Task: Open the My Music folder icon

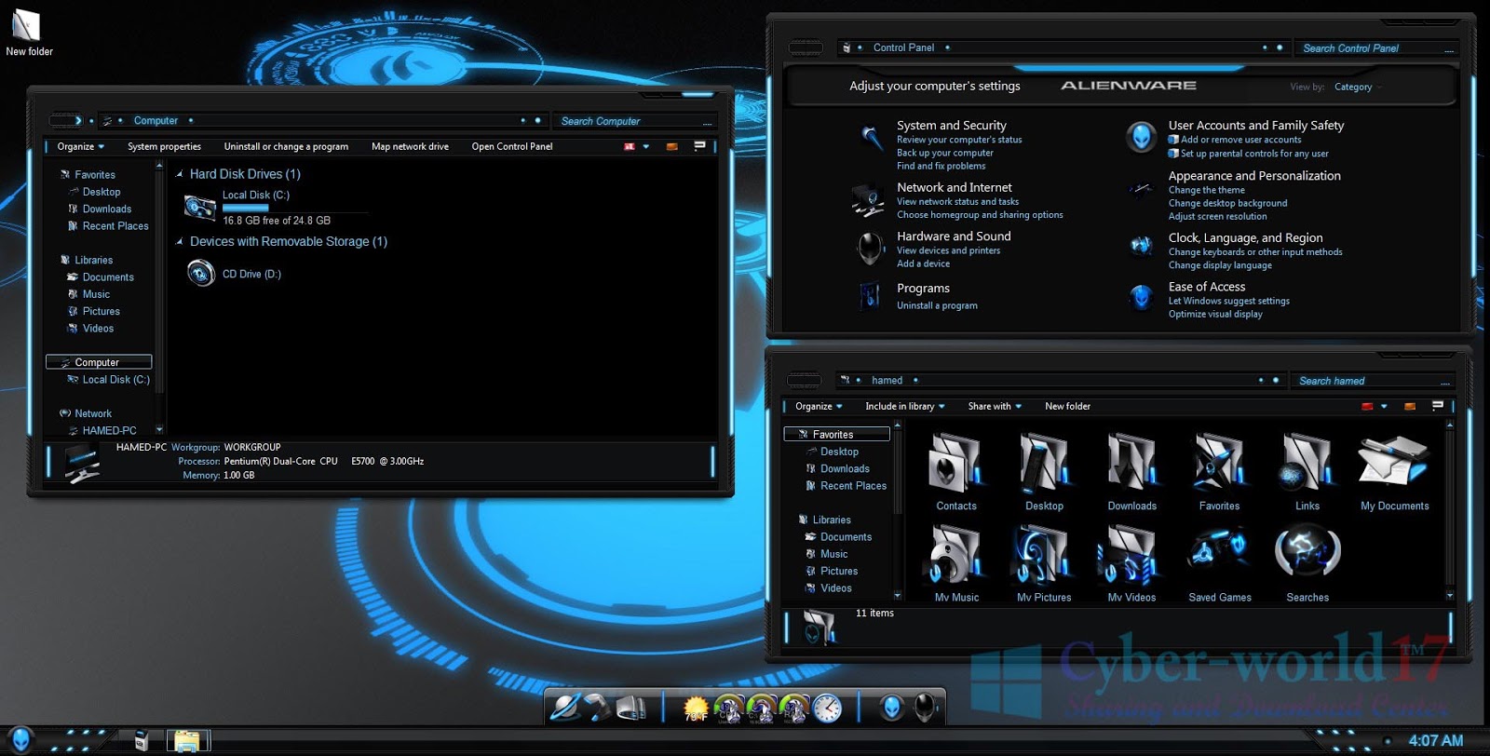Action: point(956,562)
